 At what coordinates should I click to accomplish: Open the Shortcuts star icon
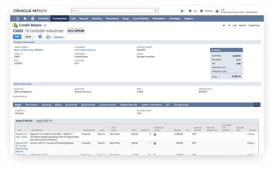tap(25, 18)
